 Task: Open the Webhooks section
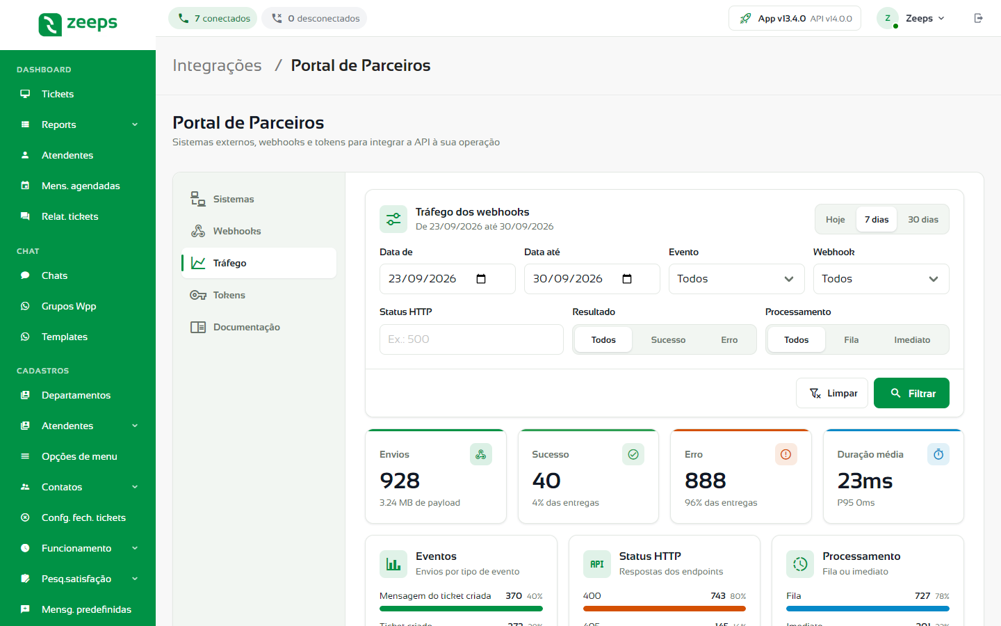(x=259, y=231)
